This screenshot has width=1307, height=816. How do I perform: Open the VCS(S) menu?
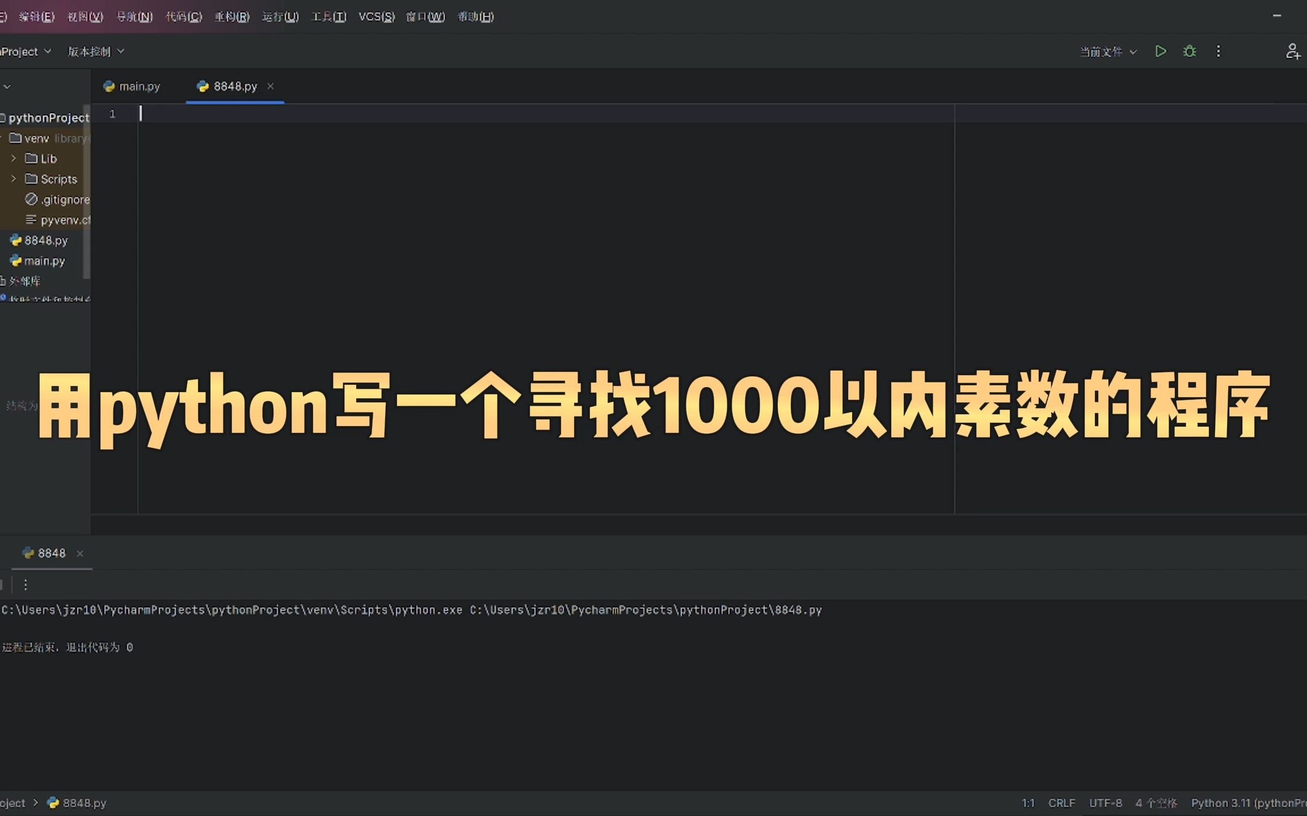point(376,16)
